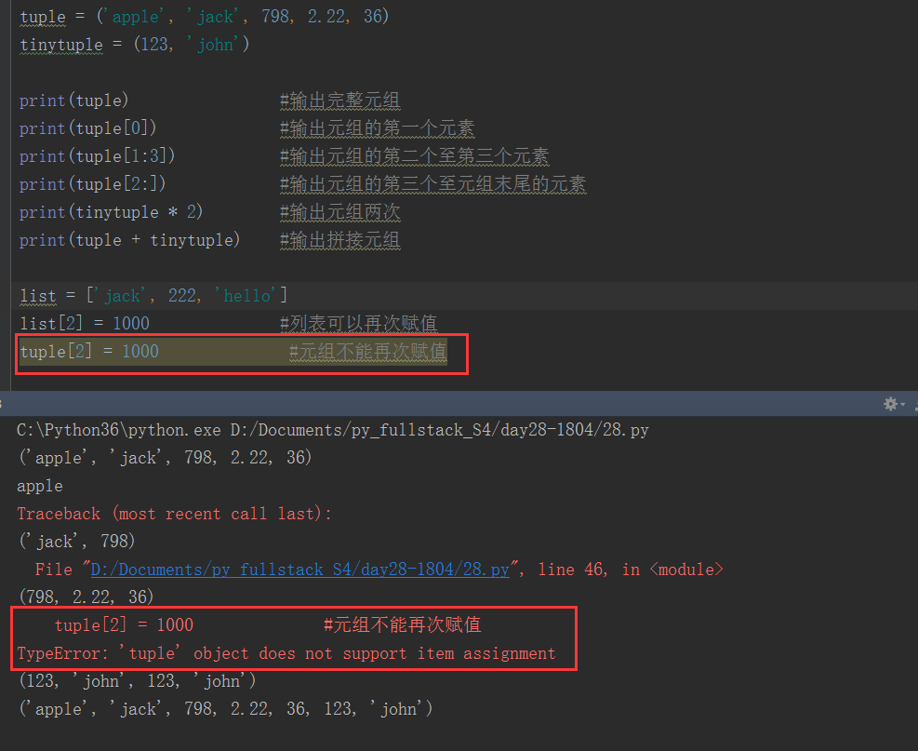Click the comment '#输出拼接元组'
The width and height of the screenshot is (918, 751).
click(340, 240)
